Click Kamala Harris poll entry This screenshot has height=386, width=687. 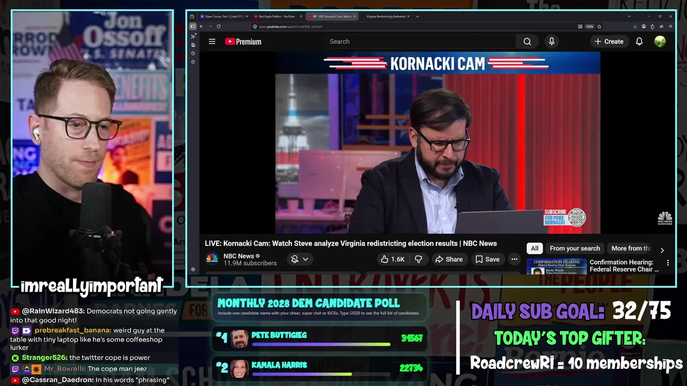pos(320,368)
